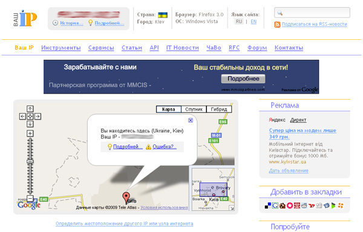Click the overview mini-map blue viewport rectangle
This screenshot has width=363, height=232.
point(213,190)
